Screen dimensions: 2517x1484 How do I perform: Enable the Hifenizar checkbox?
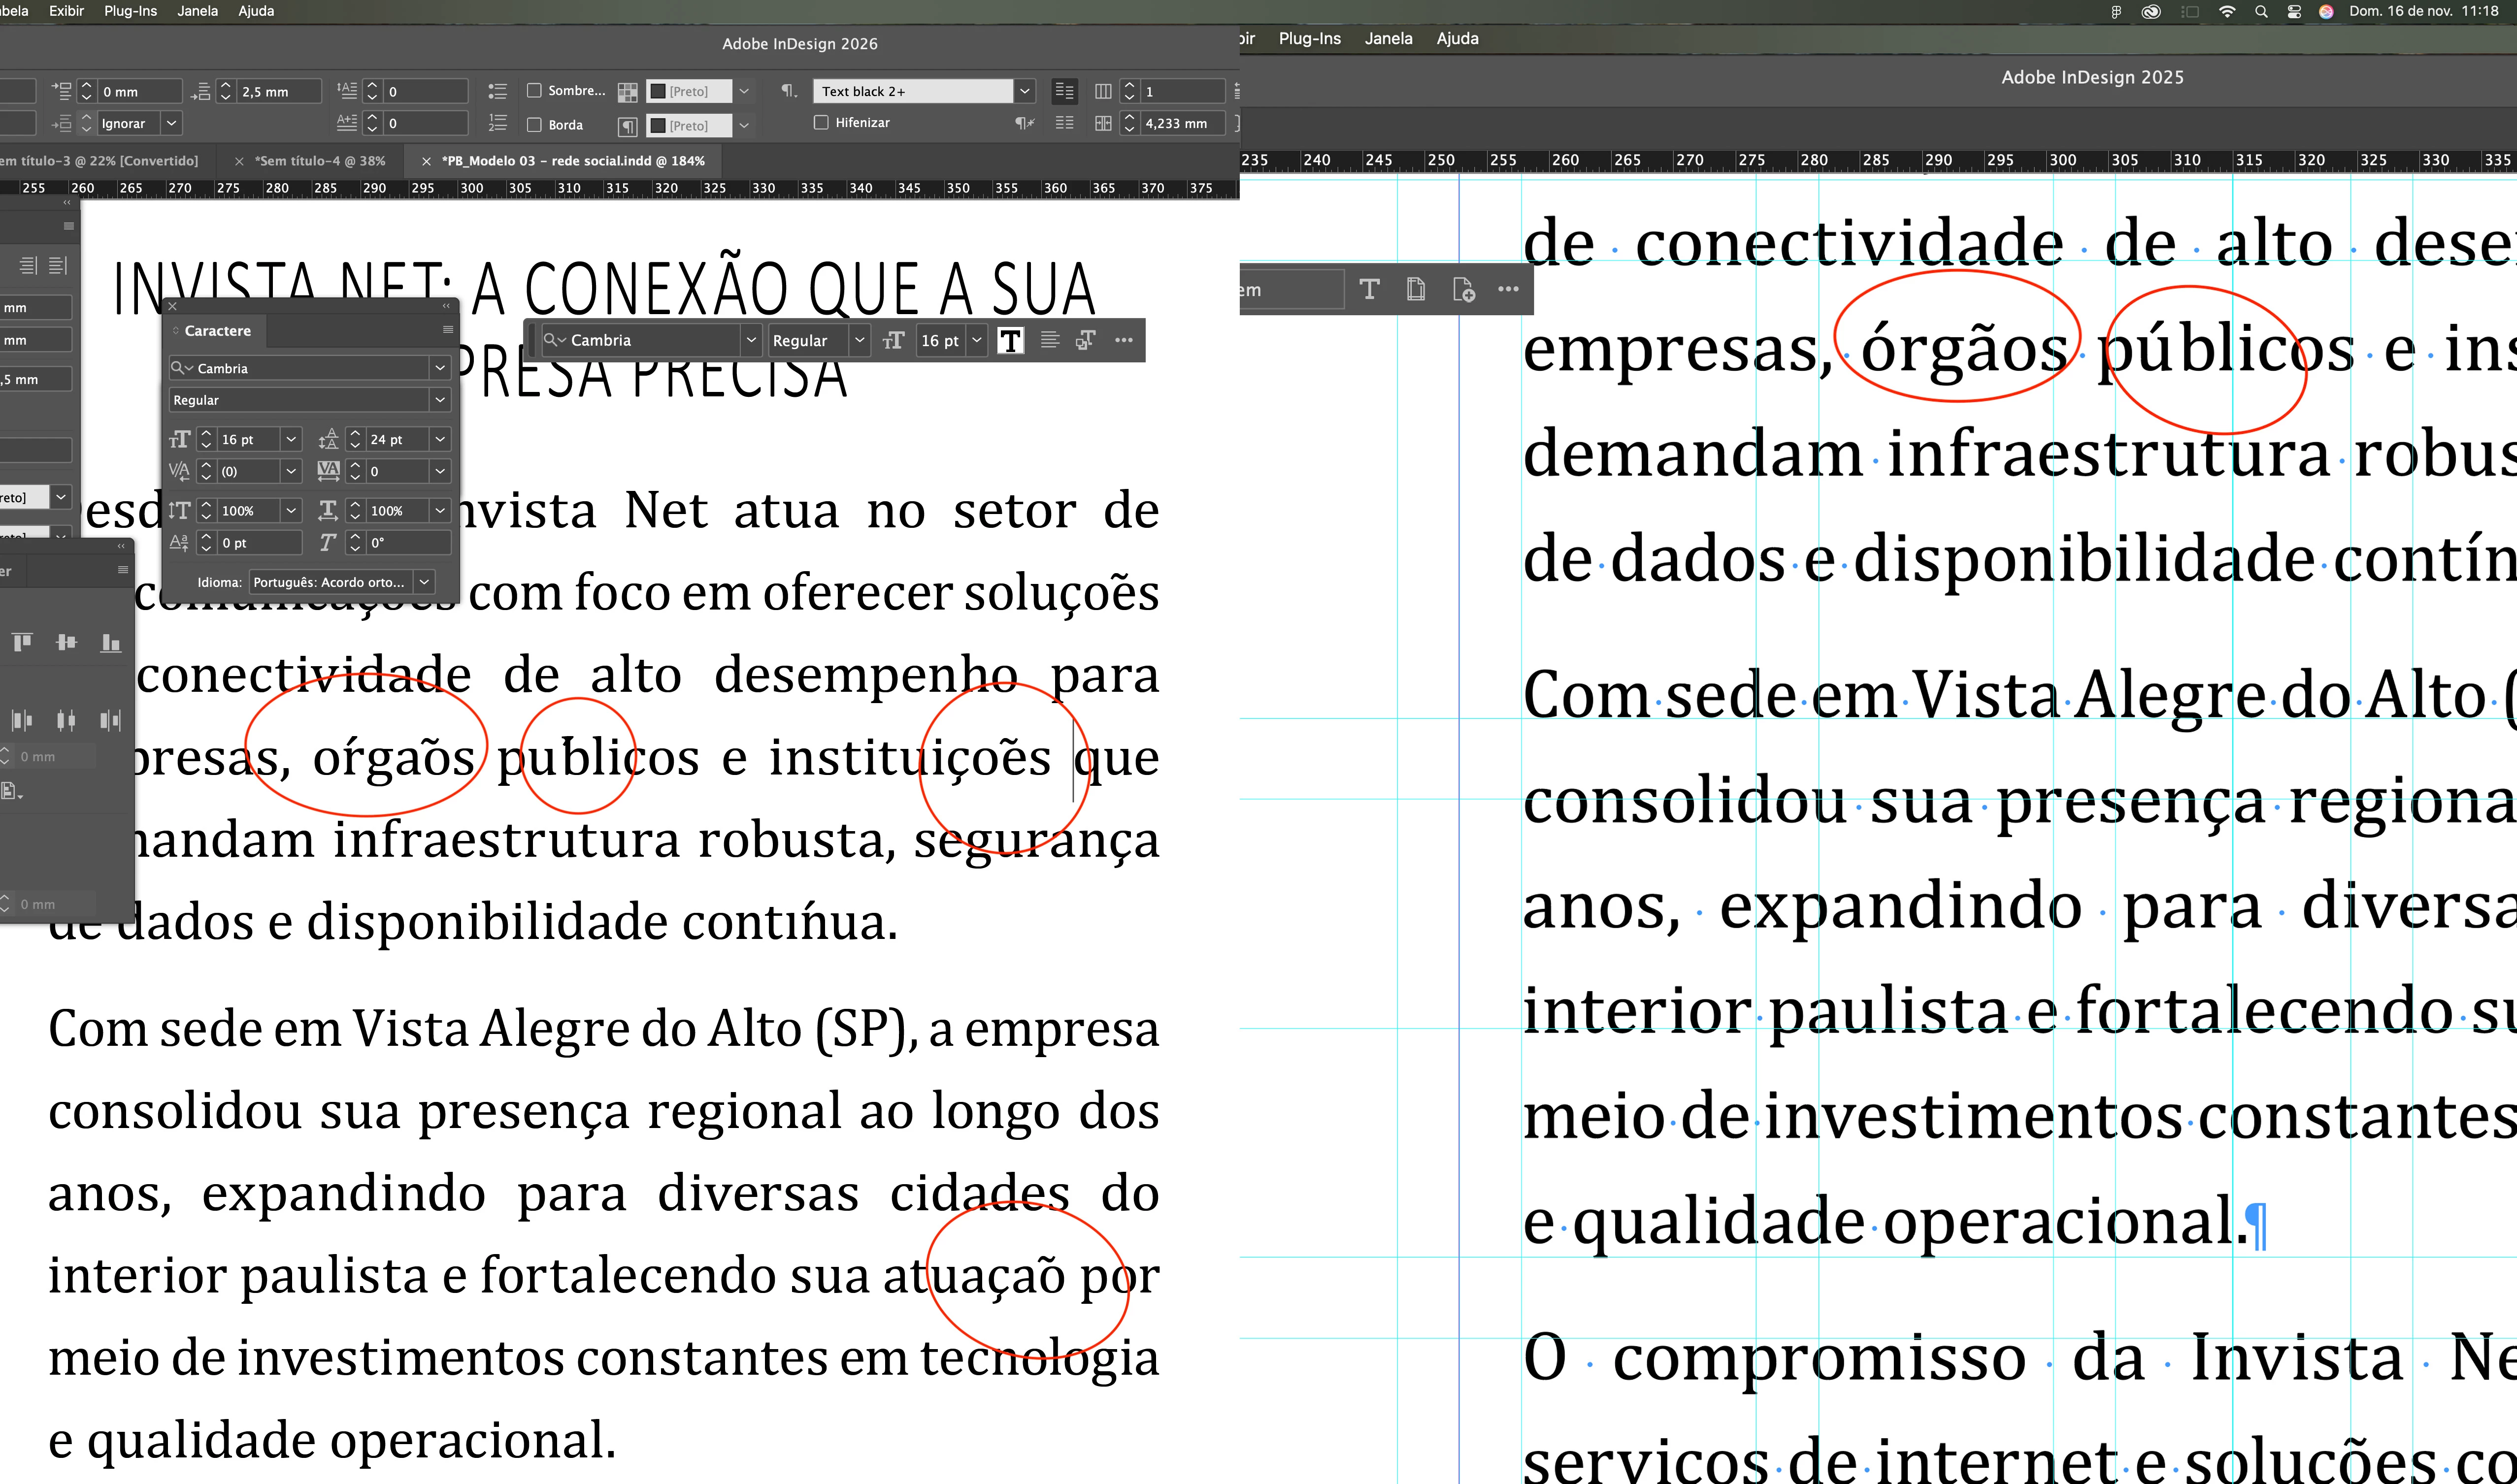pyautogui.click(x=821, y=123)
